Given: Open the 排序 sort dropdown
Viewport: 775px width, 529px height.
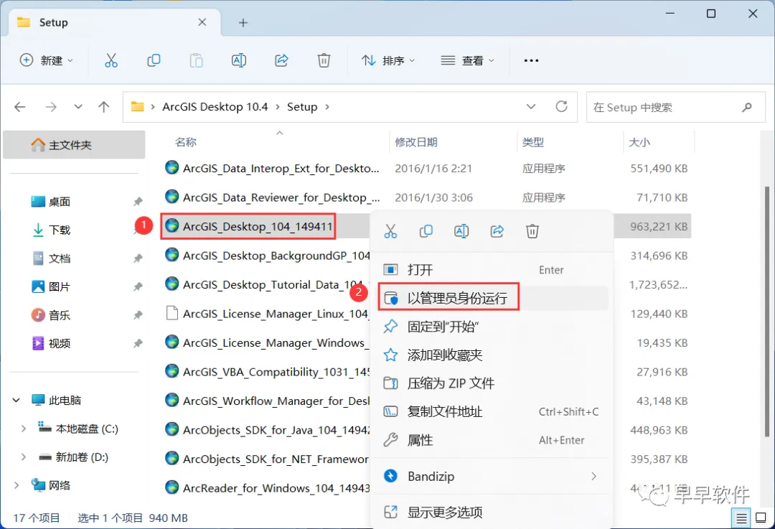Looking at the screenshot, I should pos(388,60).
